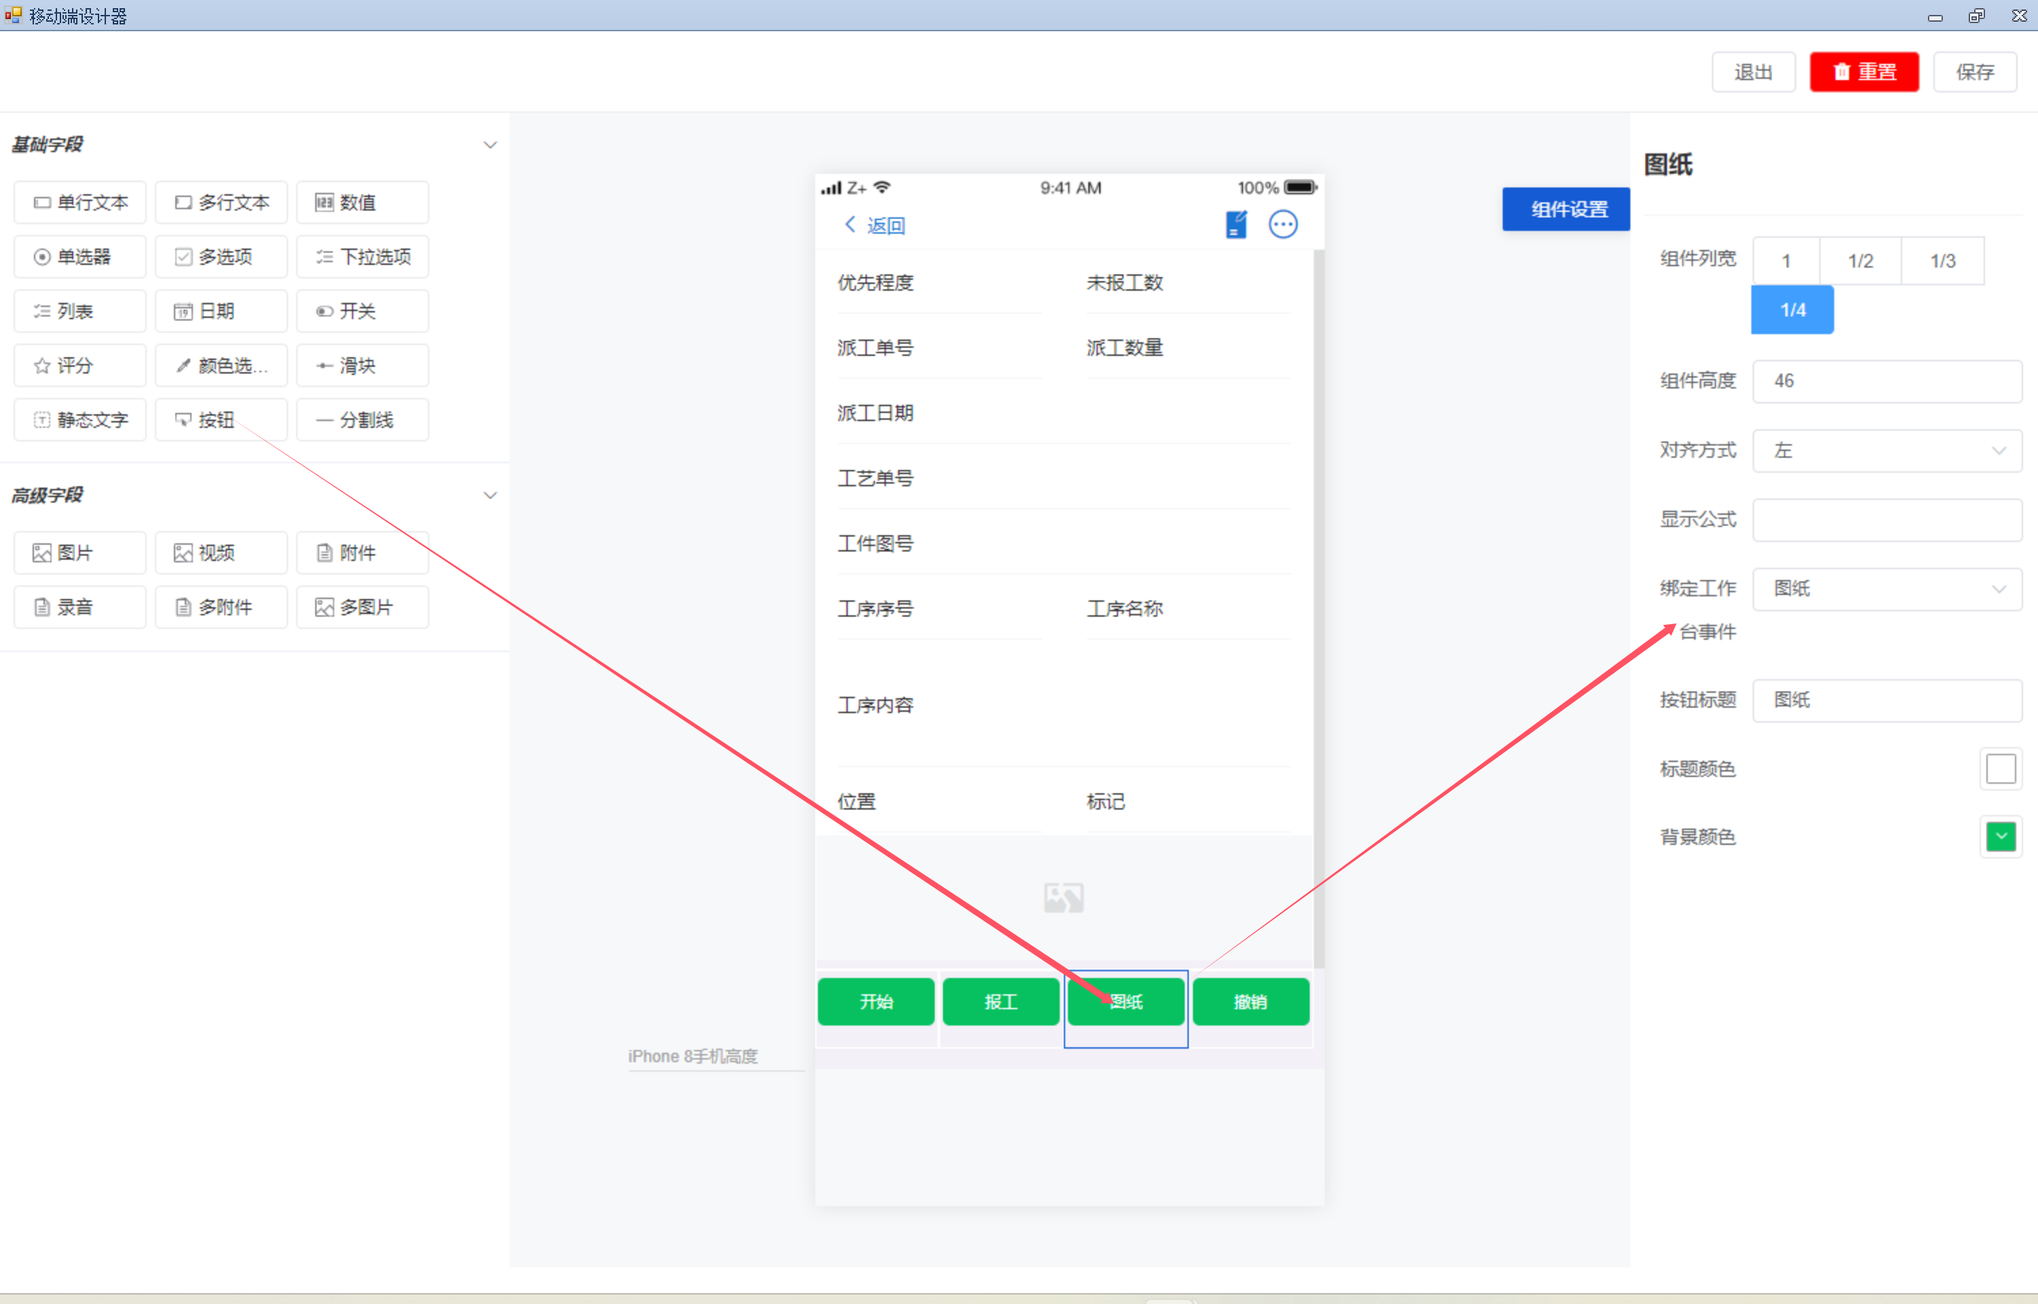Open the more options ellipsis icon
This screenshot has width=2038, height=1304.
tap(1283, 224)
